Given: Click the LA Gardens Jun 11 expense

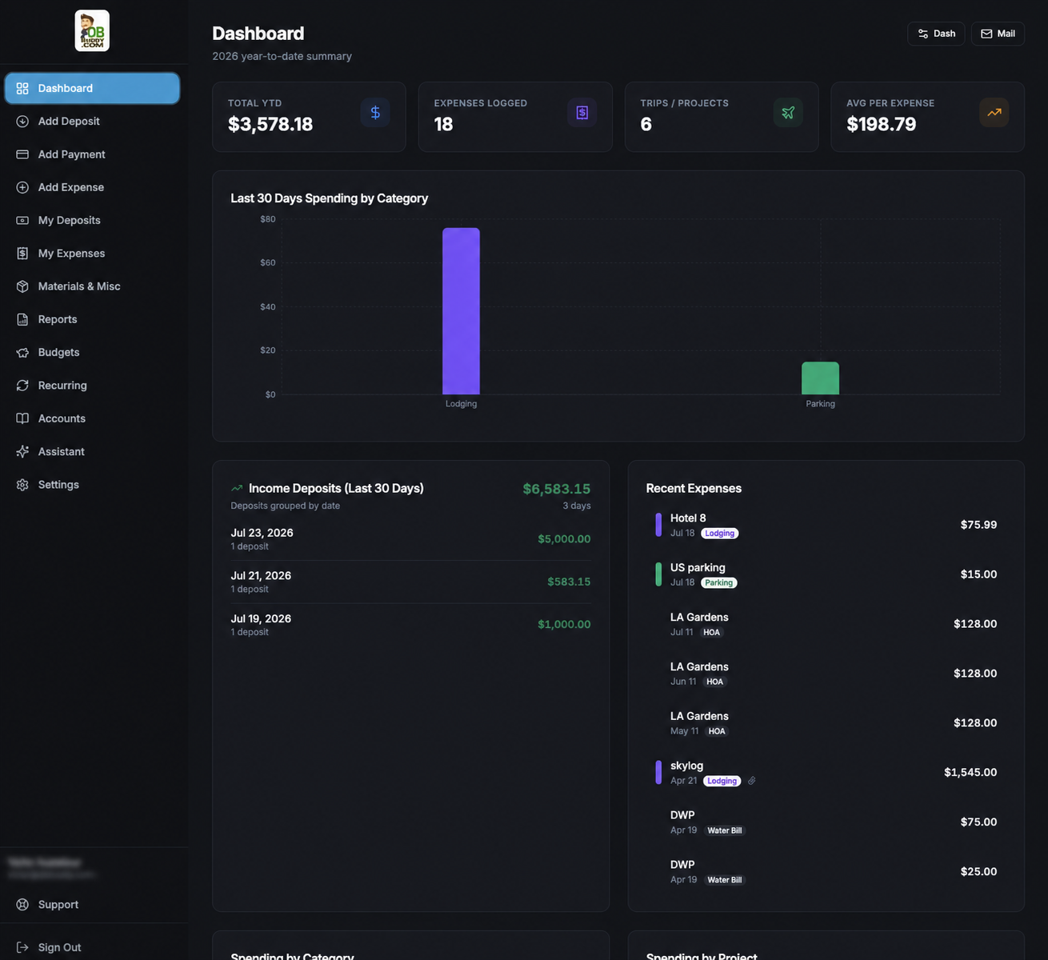Looking at the screenshot, I should (x=826, y=674).
